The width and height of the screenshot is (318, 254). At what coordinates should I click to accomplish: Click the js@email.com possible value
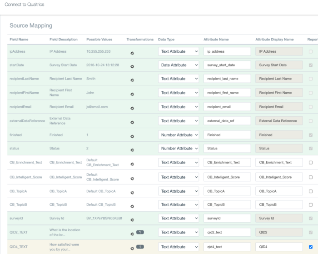click(97, 107)
